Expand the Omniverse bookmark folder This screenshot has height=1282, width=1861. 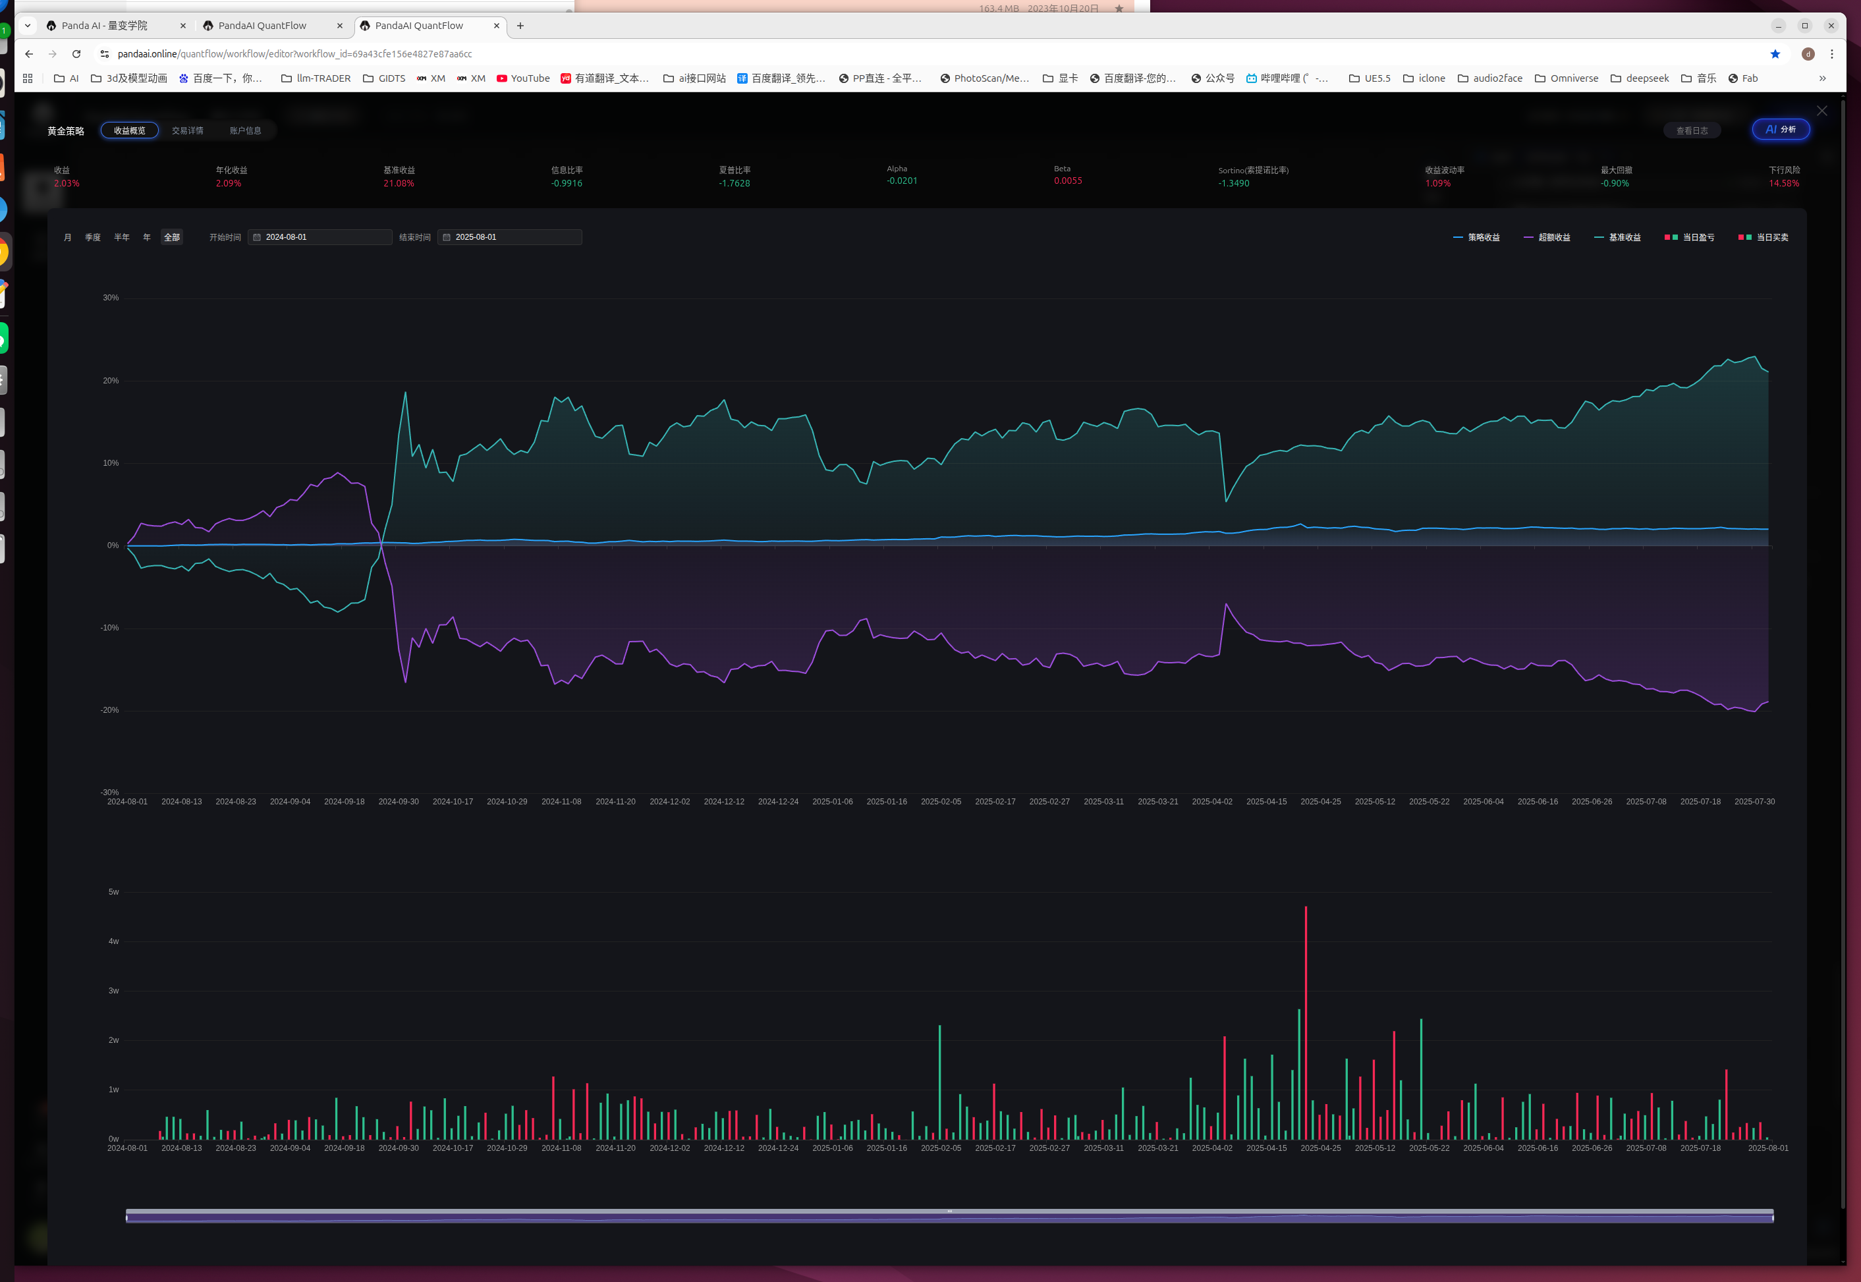pyautogui.click(x=1567, y=78)
